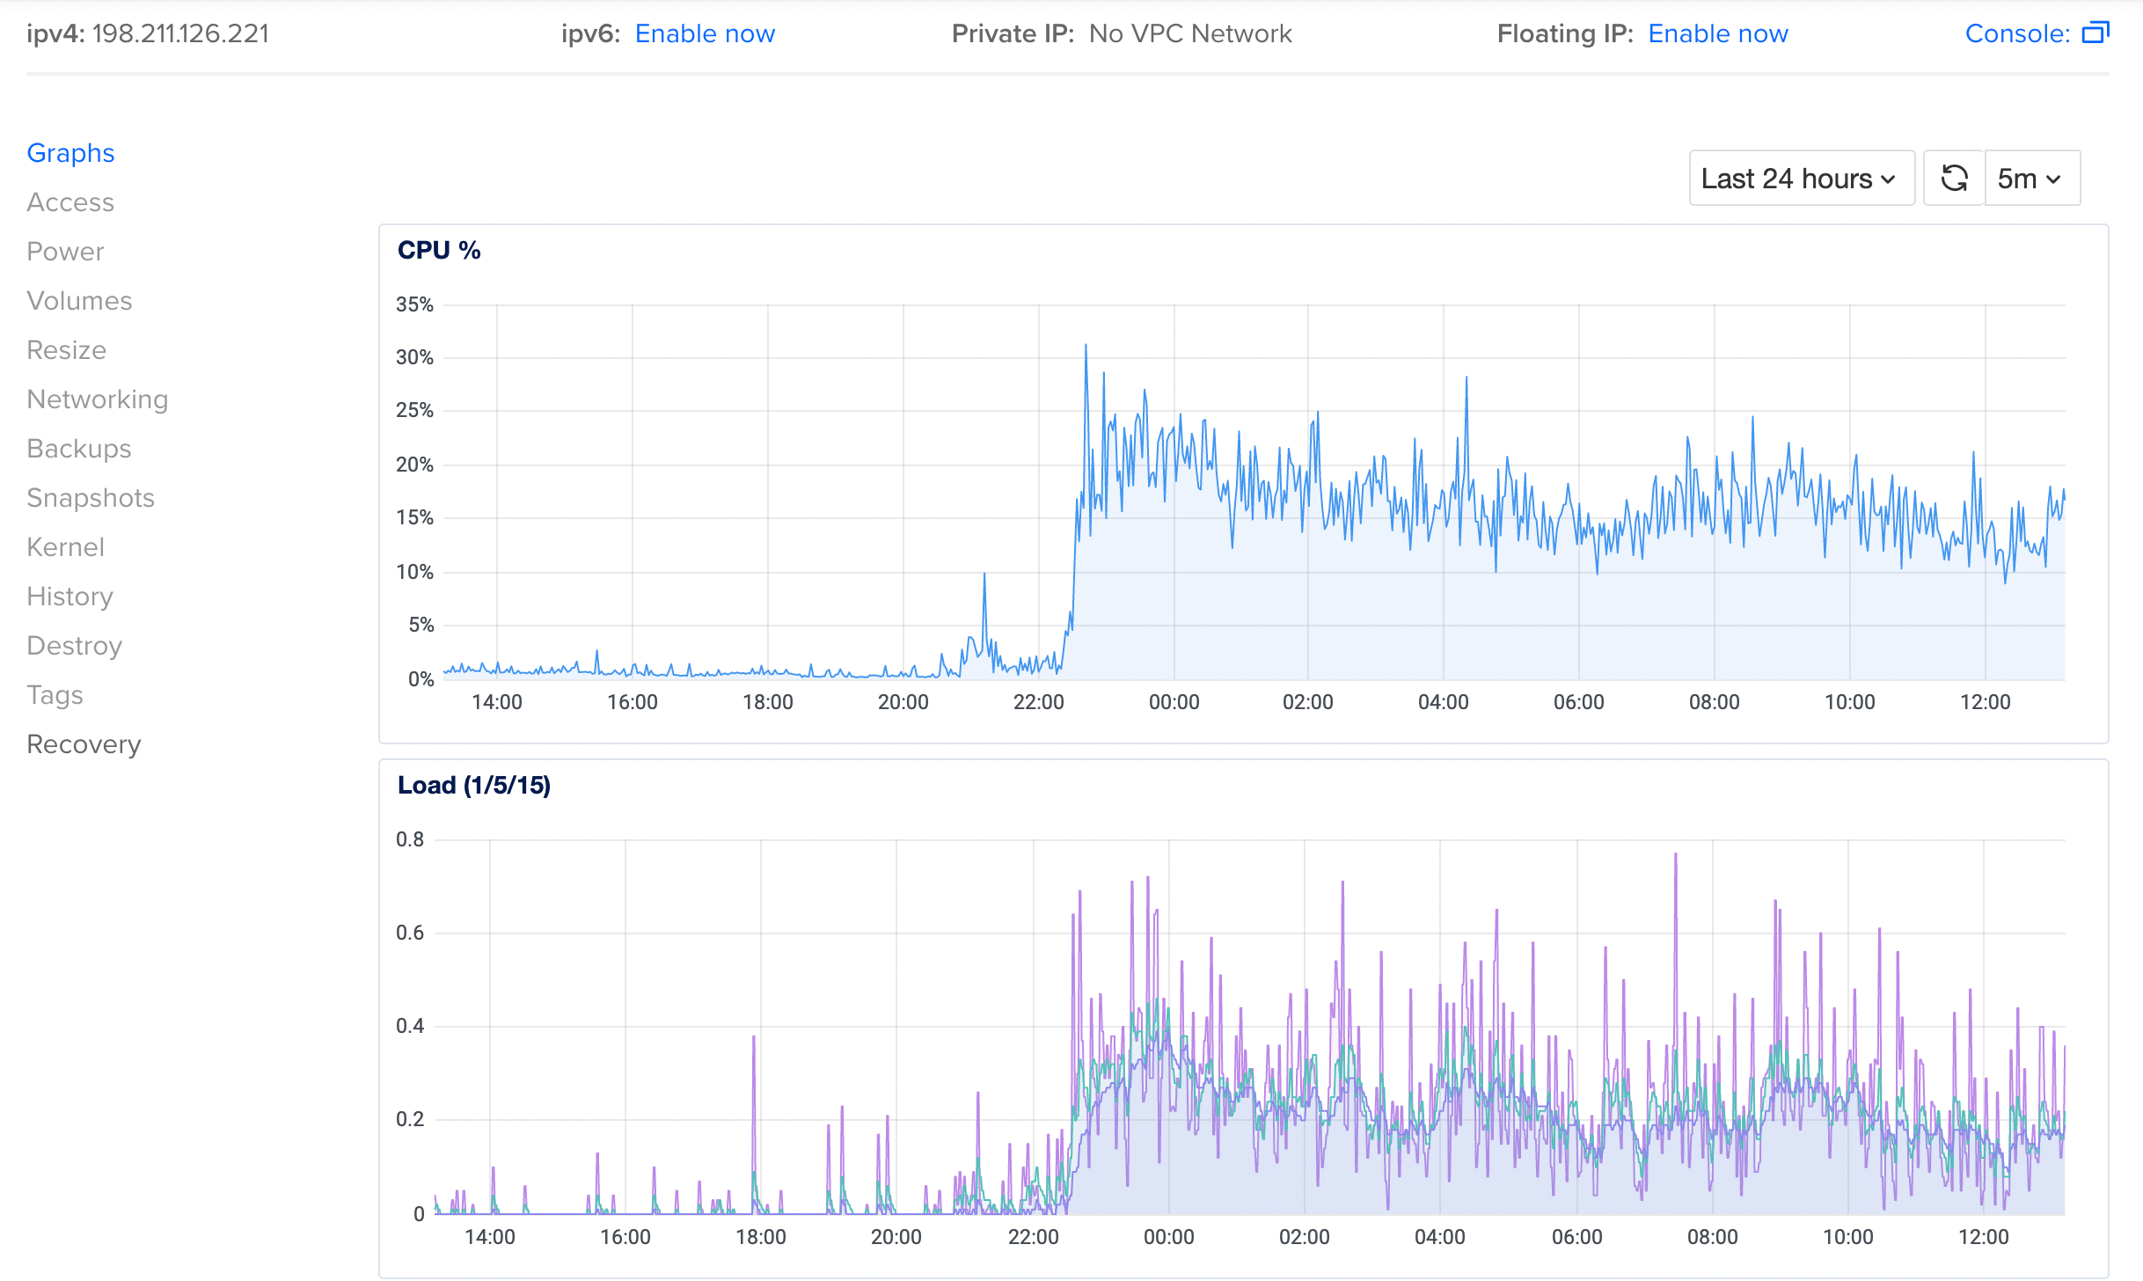Open the 5m refresh interval dropdown
The image size is (2143, 1281).
(x=2032, y=179)
